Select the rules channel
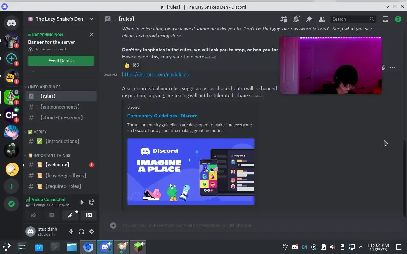Screen dimensions: 407x254 (61, 96)
